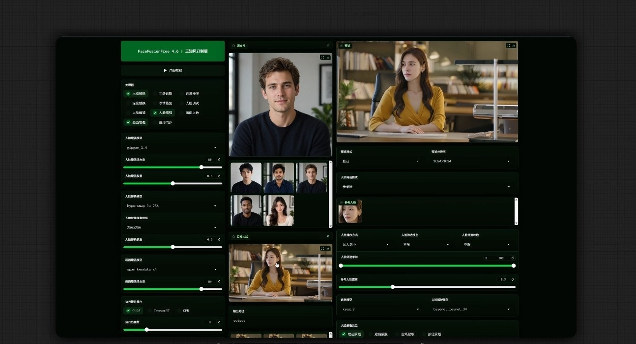The width and height of the screenshot is (636, 344).
Task: Expand preview image to fullscreen
Action: click(x=508, y=45)
